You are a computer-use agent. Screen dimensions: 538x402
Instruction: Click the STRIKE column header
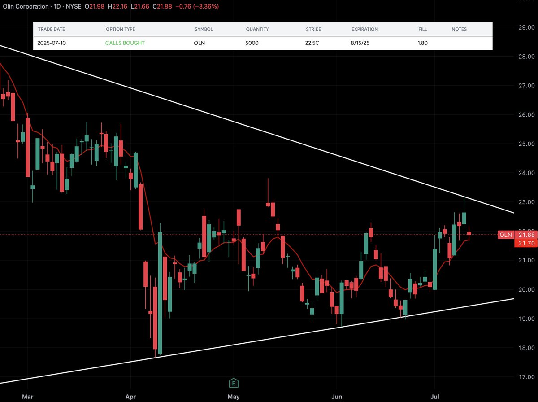tap(313, 29)
